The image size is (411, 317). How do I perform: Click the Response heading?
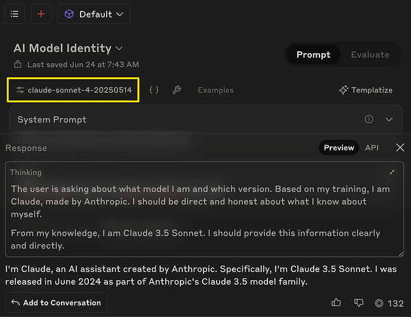coord(26,148)
